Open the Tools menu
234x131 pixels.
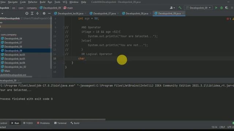(57, 2)
